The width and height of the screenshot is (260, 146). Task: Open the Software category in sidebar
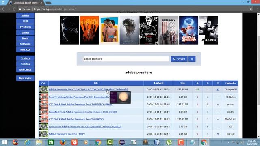click(25, 44)
